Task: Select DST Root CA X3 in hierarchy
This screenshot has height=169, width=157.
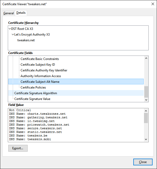Action: tap(22, 29)
